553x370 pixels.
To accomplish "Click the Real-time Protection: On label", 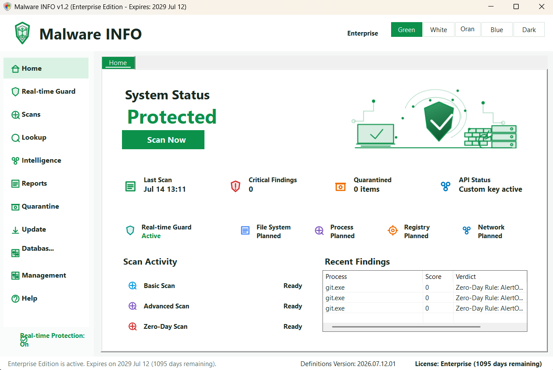I will [x=53, y=340].
